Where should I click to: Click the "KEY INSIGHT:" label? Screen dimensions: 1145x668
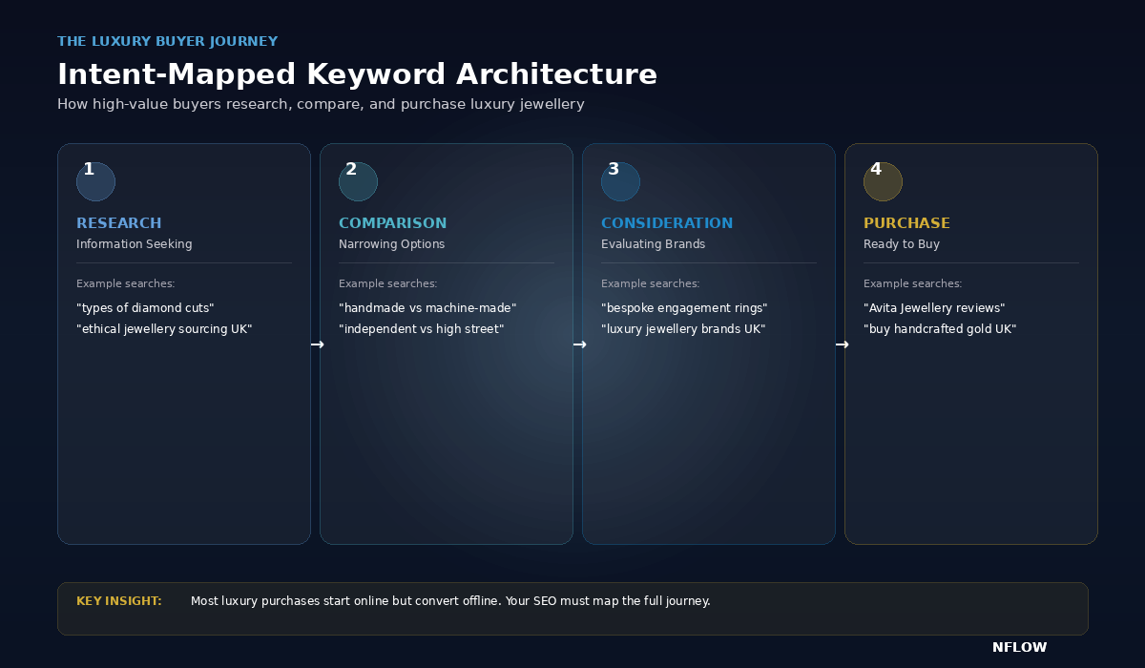[119, 601]
